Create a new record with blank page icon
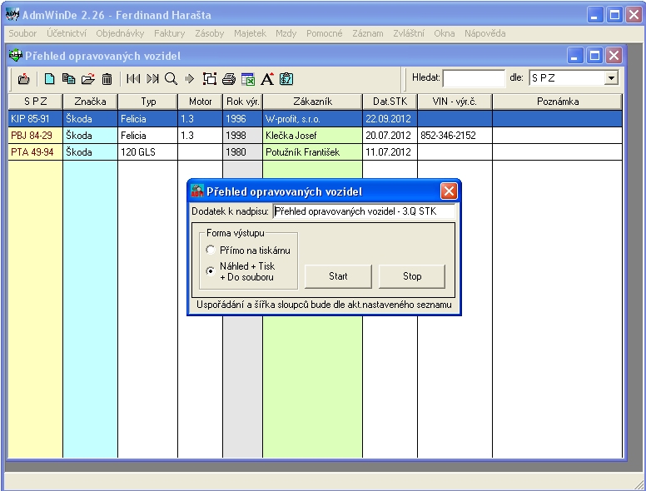 pos(49,79)
